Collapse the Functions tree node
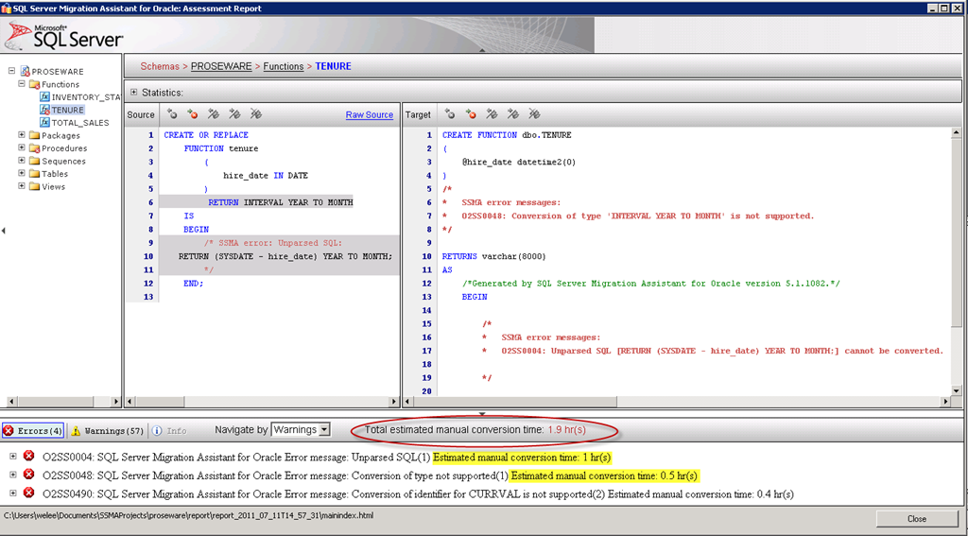The height and width of the screenshot is (536, 968). coord(22,83)
